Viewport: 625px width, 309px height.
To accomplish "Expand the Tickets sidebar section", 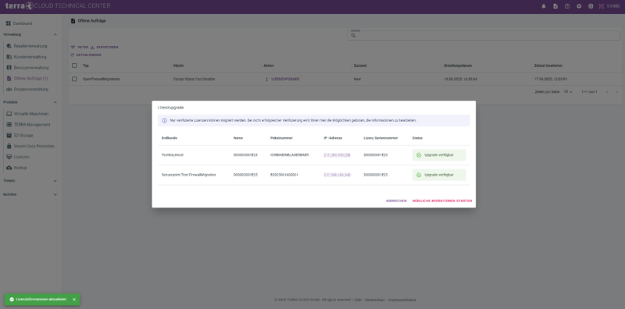I will [x=55, y=181].
